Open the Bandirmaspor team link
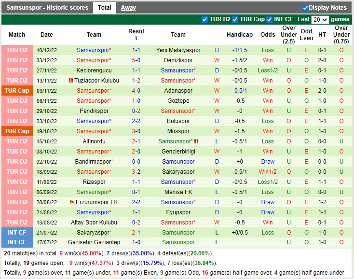The image size is (354, 279). click(x=94, y=162)
